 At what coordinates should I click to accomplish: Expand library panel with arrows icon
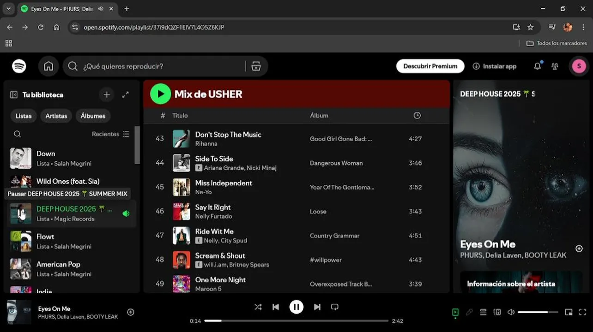[x=125, y=95]
